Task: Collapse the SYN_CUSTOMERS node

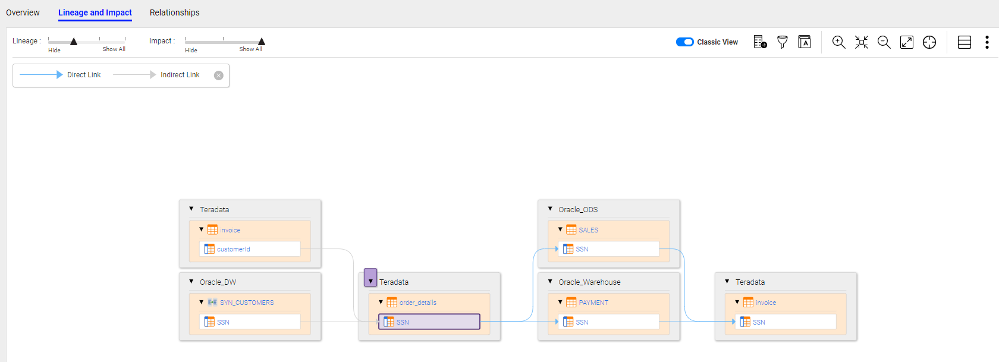Action: click(202, 302)
